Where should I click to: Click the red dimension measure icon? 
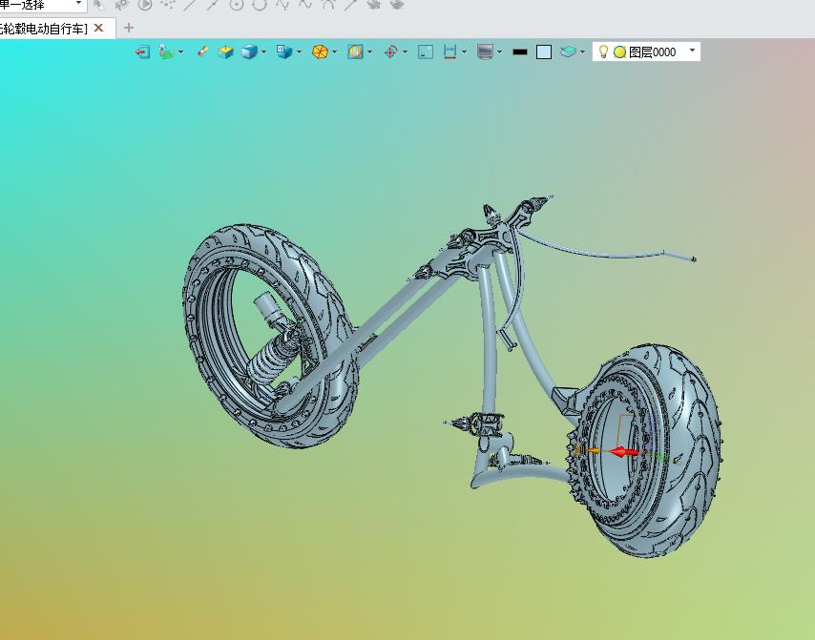(449, 52)
